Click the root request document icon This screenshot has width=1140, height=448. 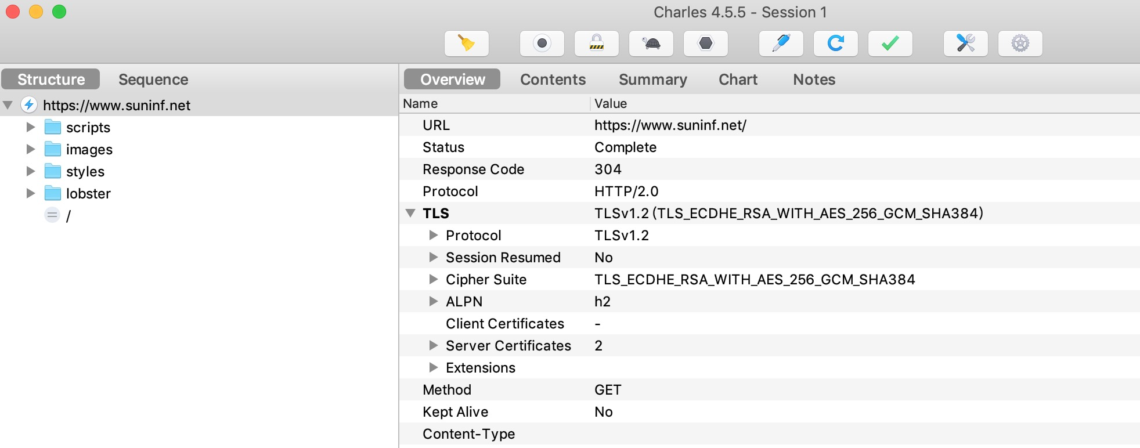(52, 215)
